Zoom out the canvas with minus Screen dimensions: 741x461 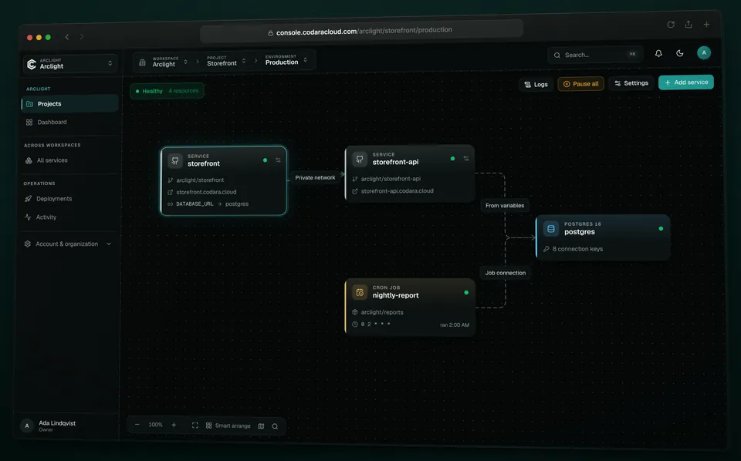[x=137, y=425]
